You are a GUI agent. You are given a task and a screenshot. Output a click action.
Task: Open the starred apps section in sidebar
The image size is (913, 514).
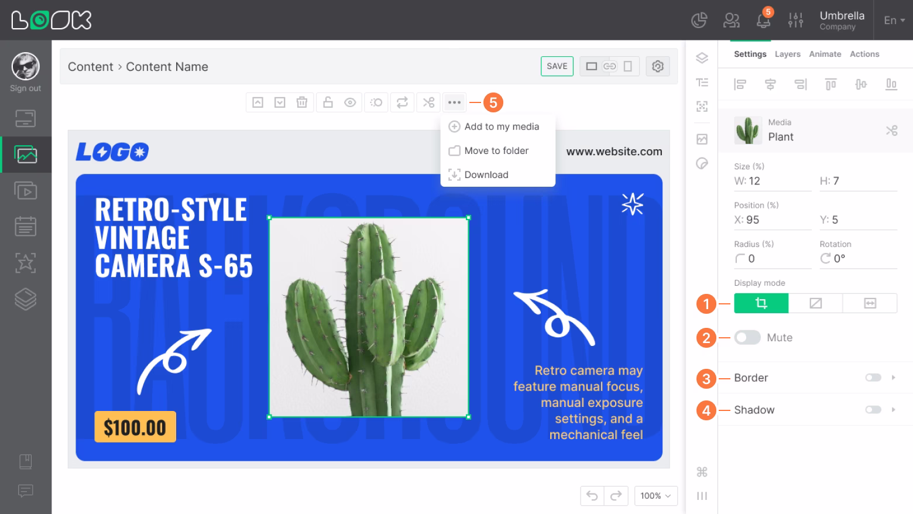26,263
